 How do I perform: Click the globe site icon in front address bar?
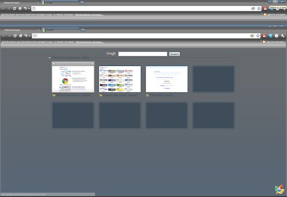click(35, 36)
